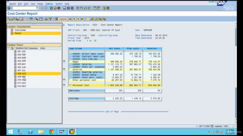The height and width of the screenshot is (136, 243).
Task: Expand the Salaries subtotal row icon
Action: click(64, 70)
